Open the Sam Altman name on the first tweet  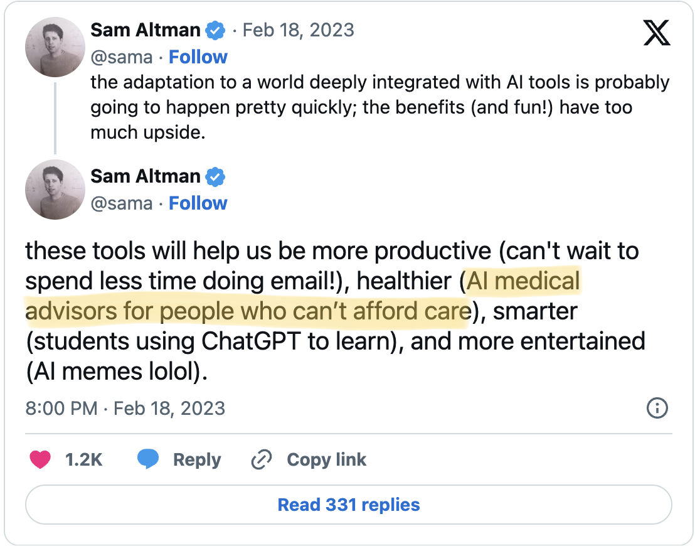tap(146, 29)
